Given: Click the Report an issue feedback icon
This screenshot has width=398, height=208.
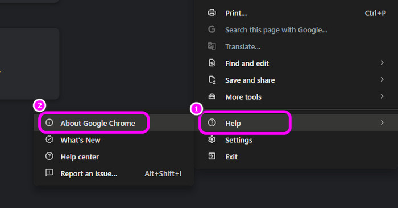Looking at the screenshot, I should click(x=49, y=173).
